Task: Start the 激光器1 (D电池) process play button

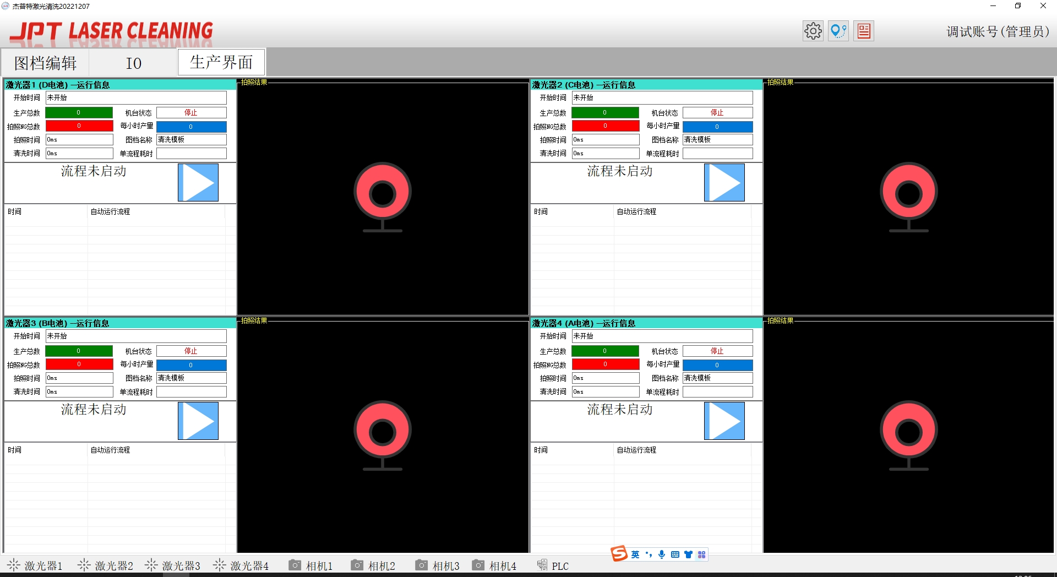Action: [198, 182]
